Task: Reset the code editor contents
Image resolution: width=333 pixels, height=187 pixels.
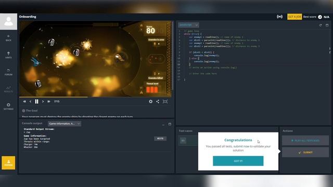Action: pos(321,25)
